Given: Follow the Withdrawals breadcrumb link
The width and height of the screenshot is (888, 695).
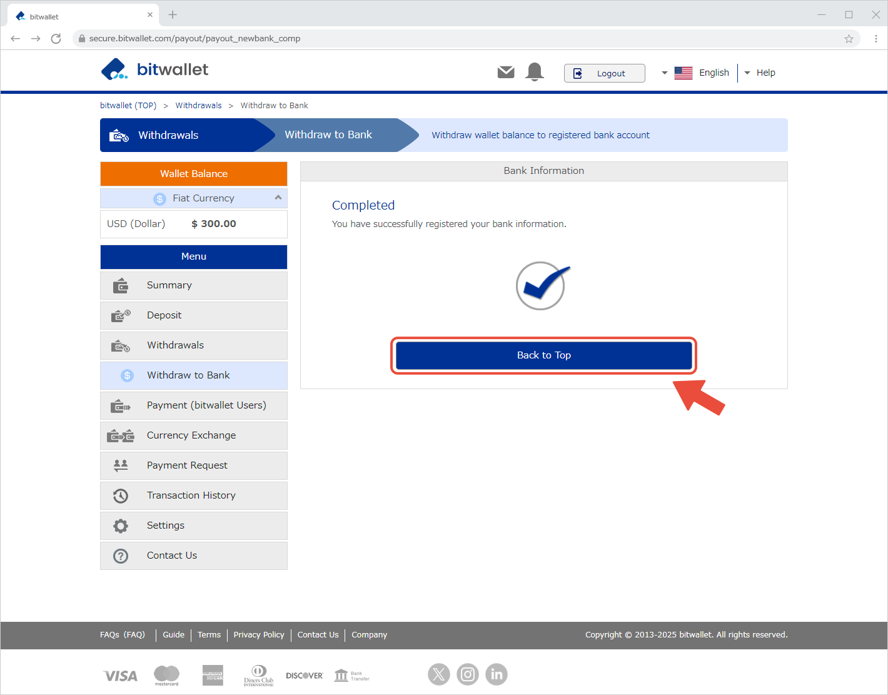Looking at the screenshot, I should [x=198, y=106].
